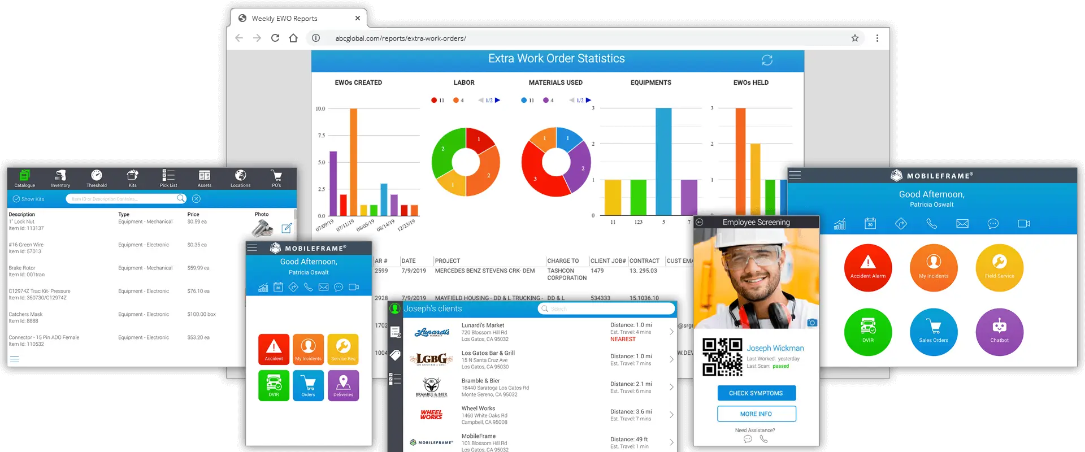Select the Weekly EWO Reports browser tab
Screen dimensions: 1085x452
298,18
